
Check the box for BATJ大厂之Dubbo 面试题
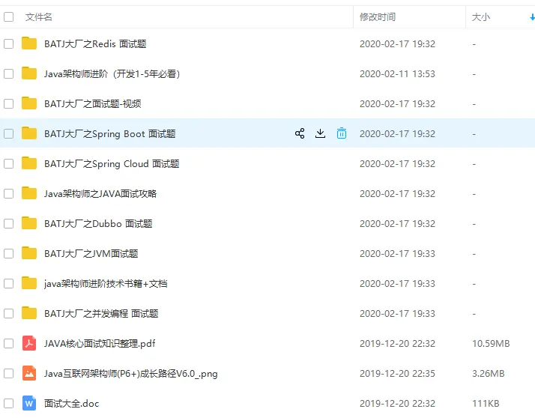[x=8, y=223]
